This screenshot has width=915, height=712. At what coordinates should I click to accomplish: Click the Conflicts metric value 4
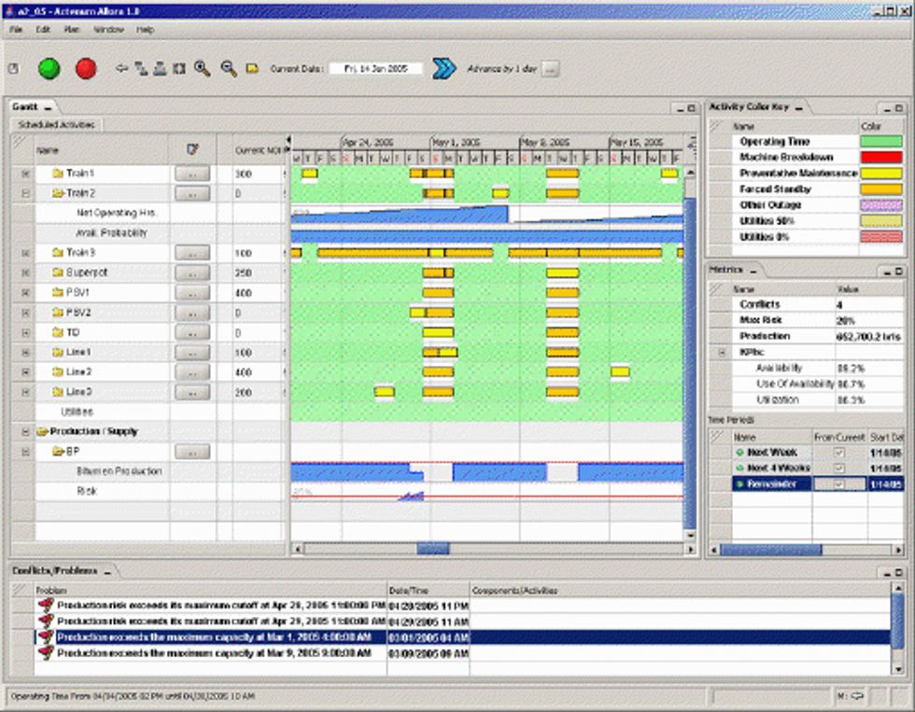[x=839, y=304]
